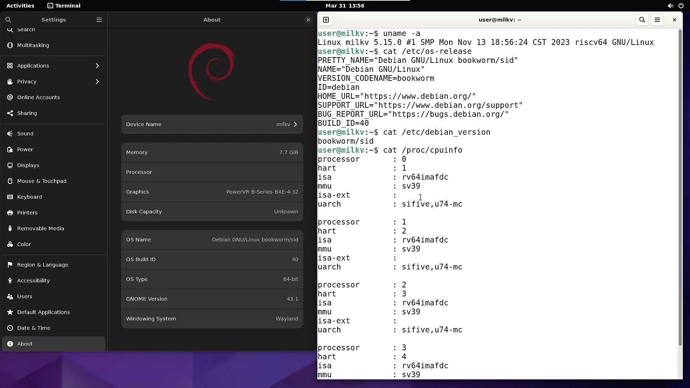Open the terminal hamburger menu
The image size is (690, 388).
coord(657,20)
